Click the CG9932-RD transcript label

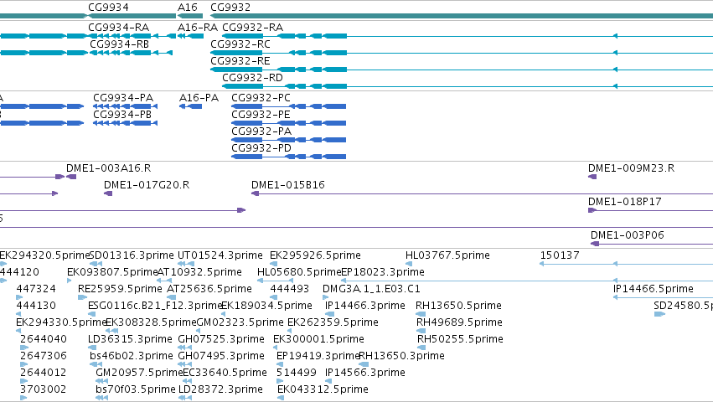coord(252,78)
